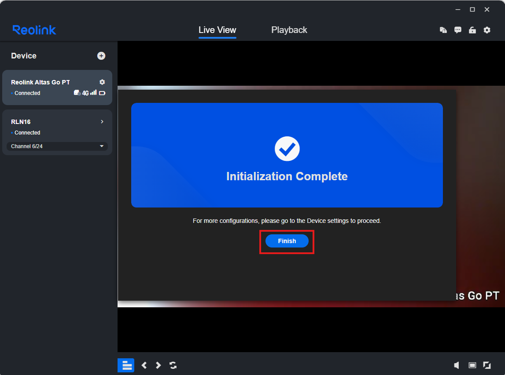Open feedback chat message icon

click(458, 30)
